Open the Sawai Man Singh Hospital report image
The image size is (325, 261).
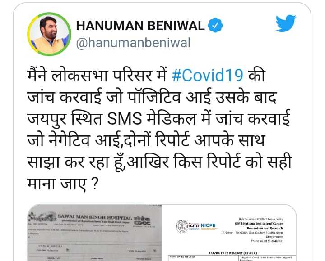point(94,233)
